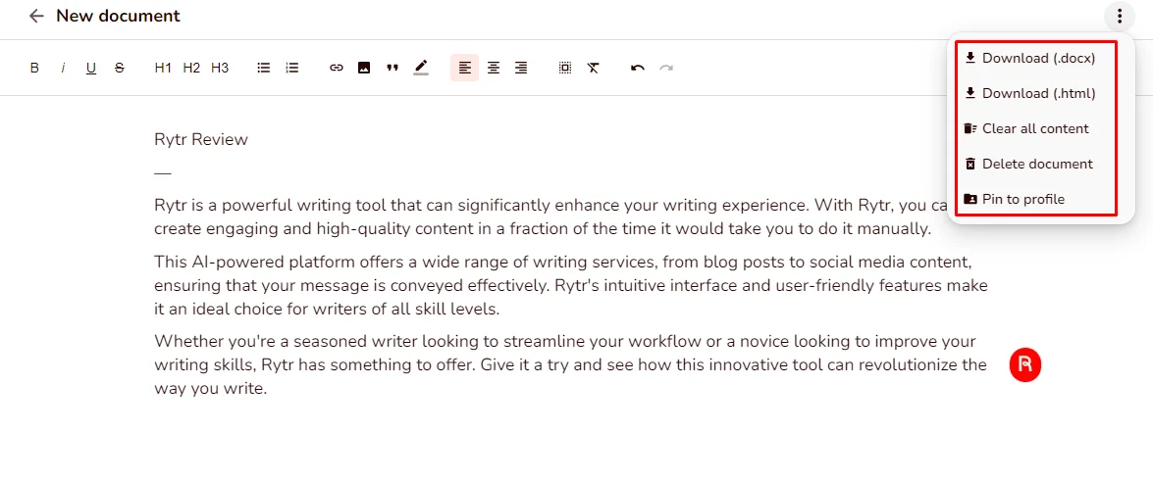Apply H3 heading style
1153x481 pixels.
[x=220, y=68]
